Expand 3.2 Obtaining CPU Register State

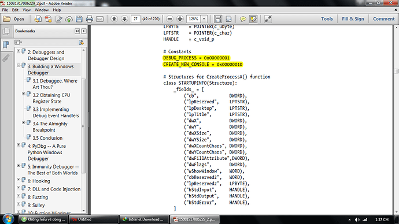[23, 94]
